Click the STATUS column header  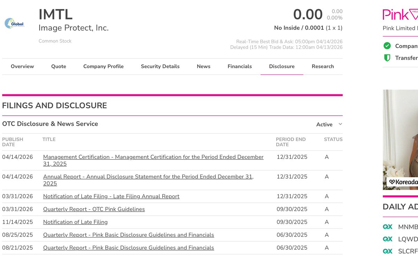(333, 139)
